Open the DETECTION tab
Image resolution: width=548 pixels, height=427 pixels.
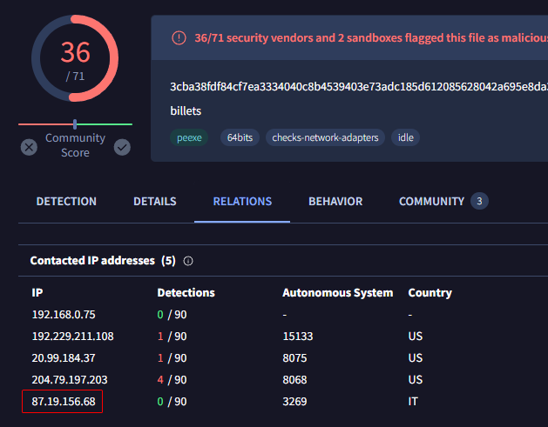pos(66,201)
